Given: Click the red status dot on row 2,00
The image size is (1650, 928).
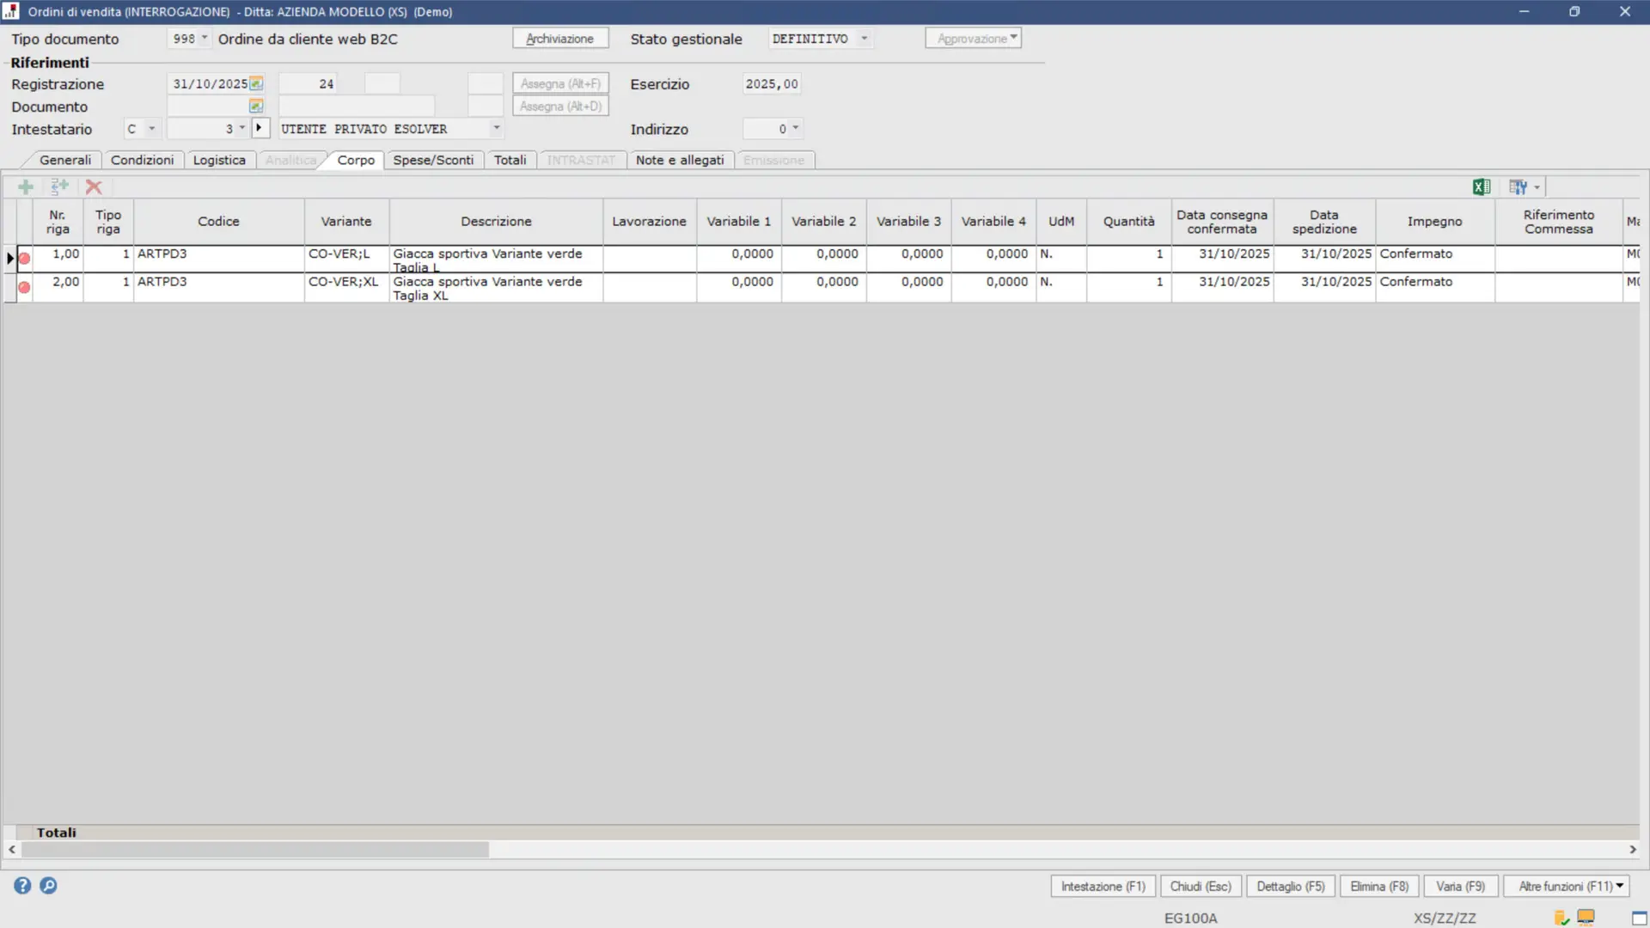Looking at the screenshot, I should point(24,287).
